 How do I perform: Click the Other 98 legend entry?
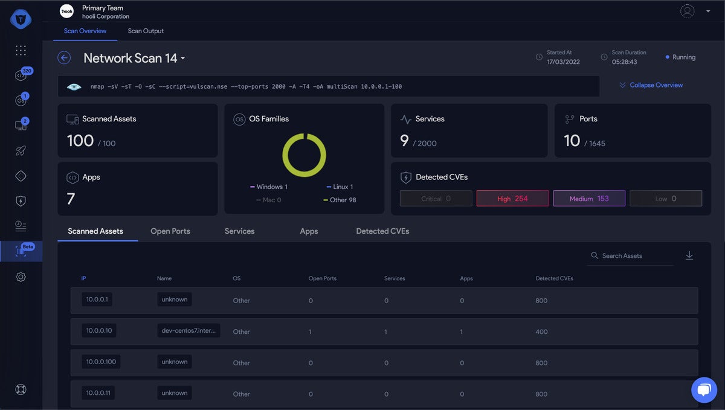click(x=340, y=200)
